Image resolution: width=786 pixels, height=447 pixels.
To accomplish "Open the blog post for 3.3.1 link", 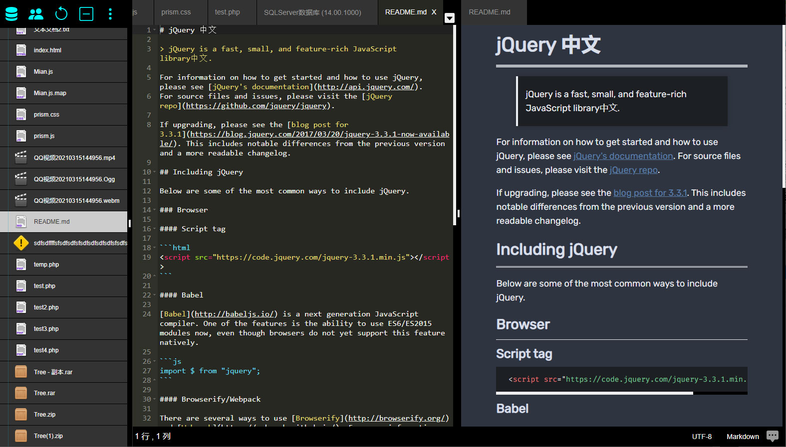I will pos(650,193).
